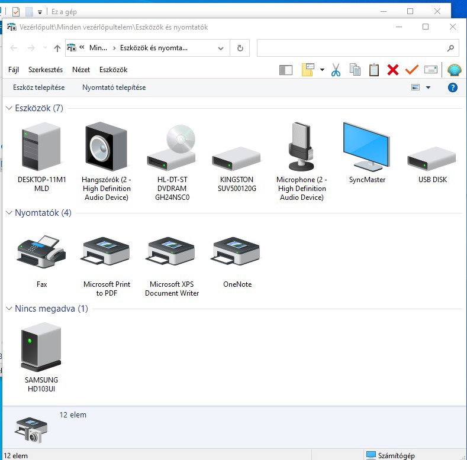Click the Rename toolbar icon
The image size is (467, 460).
click(431, 70)
